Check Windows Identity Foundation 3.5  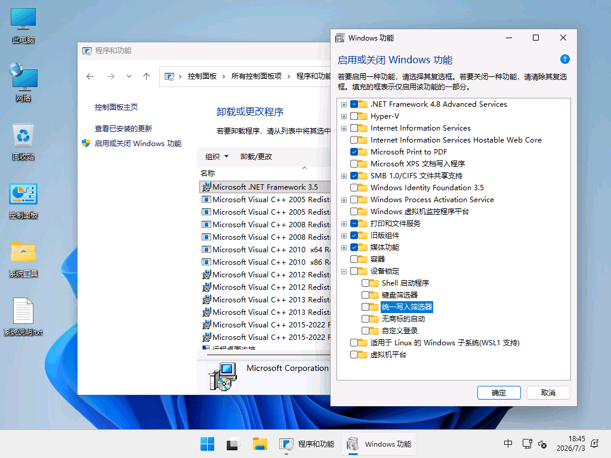[x=354, y=188]
